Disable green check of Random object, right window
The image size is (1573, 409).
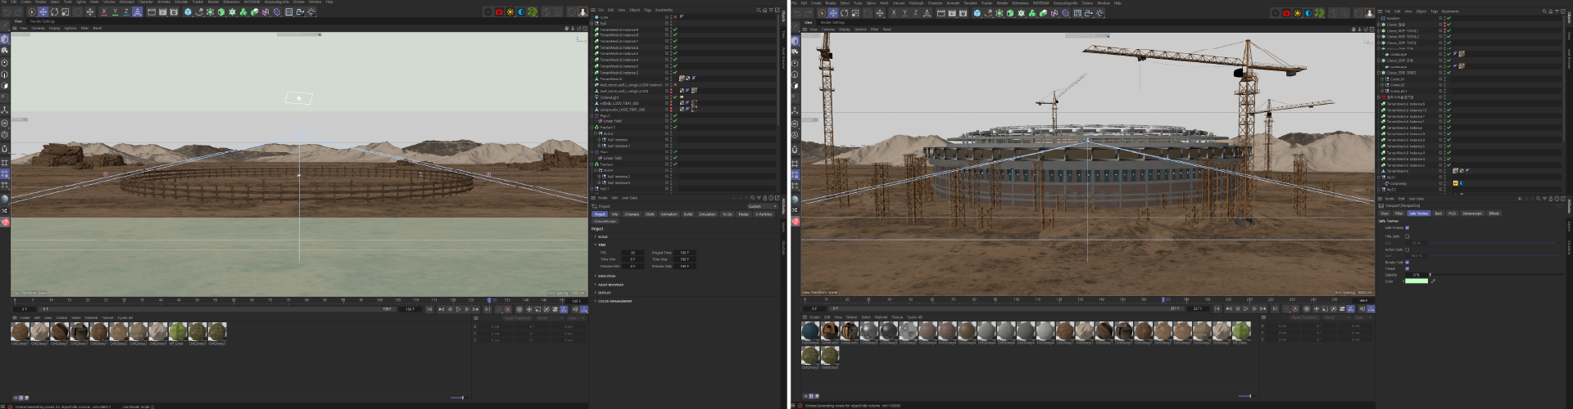click(1449, 18)
